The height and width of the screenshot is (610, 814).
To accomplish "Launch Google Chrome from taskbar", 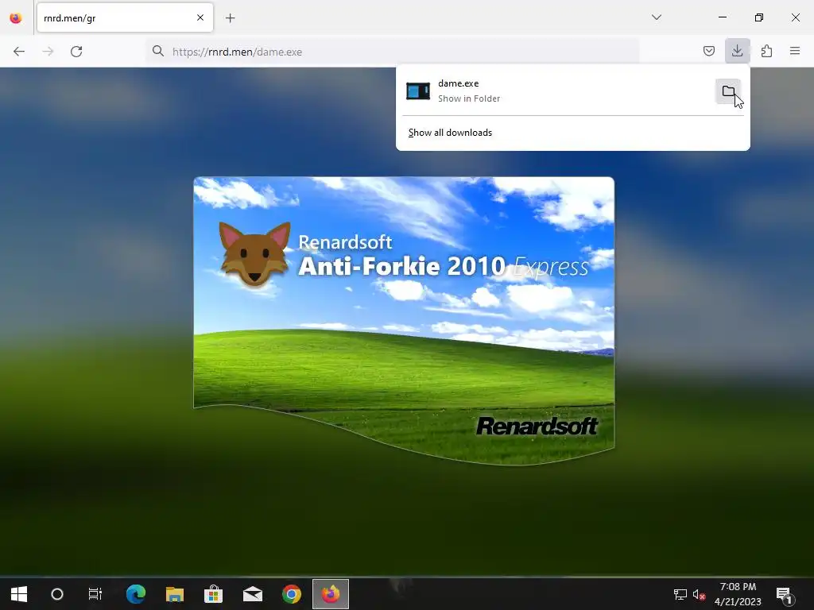I will (x=291, y=594).
